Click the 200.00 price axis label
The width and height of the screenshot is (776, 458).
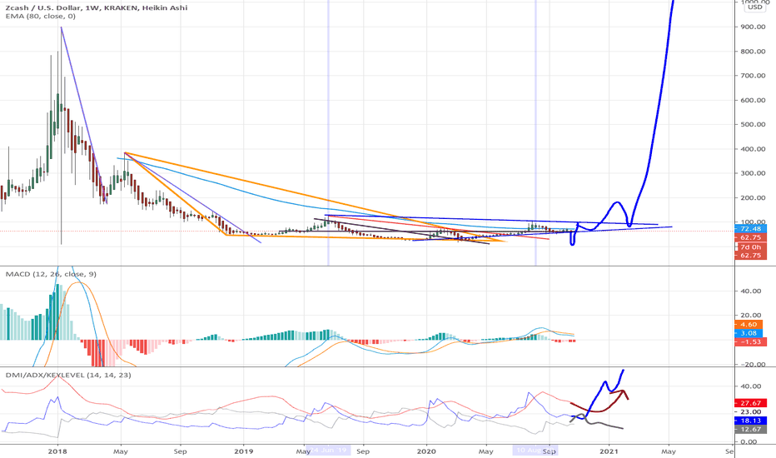click(754, 198)
